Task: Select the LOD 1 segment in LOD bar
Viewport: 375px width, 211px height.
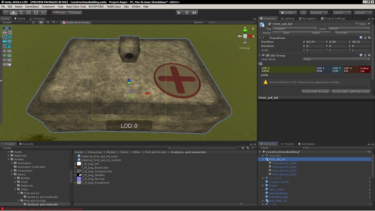Action: coord(323,69)
